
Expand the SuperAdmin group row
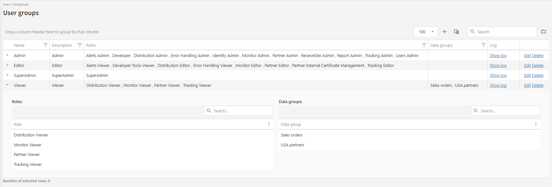[x=7, y=75]
